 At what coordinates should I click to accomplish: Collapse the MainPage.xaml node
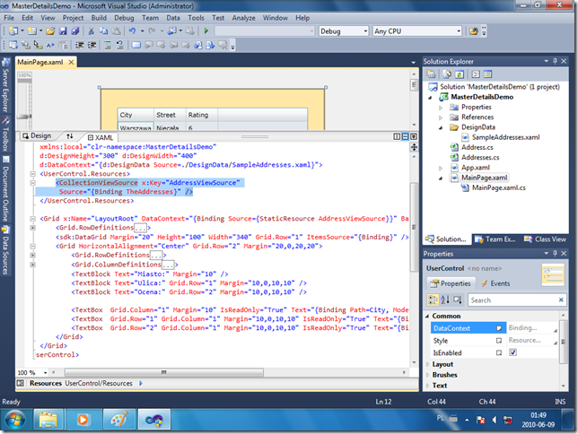pos(441,178)
